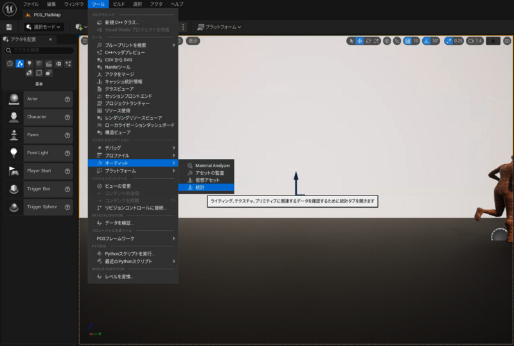Open the toolbar three-dot overflow menu
The image size is (514, 346).
(183, 27)
